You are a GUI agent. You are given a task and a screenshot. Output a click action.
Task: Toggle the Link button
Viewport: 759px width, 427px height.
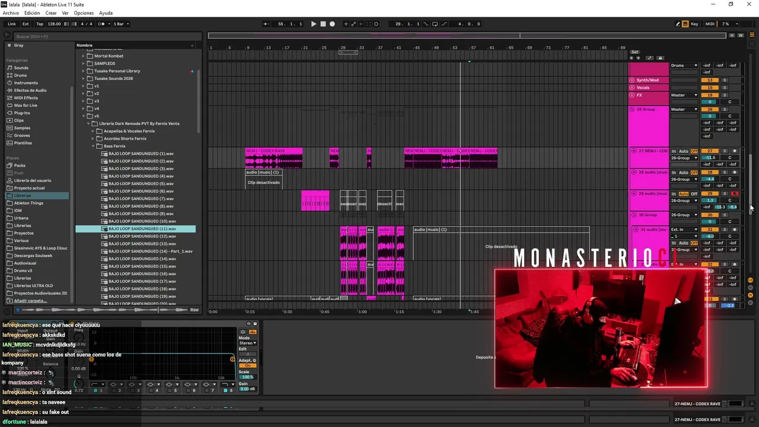pos(12,24)
